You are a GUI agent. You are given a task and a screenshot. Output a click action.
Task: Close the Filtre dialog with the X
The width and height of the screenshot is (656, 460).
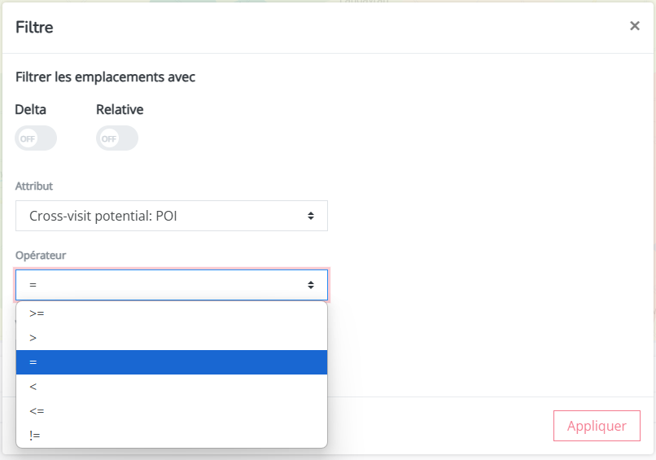[x=635, y=26]
